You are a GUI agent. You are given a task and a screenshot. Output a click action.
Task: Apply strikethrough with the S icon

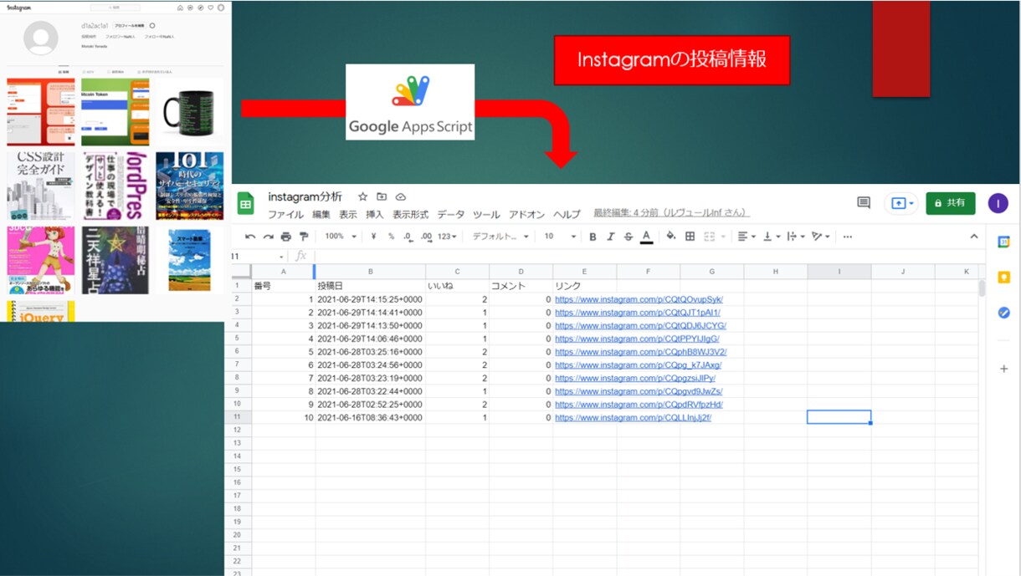point(629,237)
